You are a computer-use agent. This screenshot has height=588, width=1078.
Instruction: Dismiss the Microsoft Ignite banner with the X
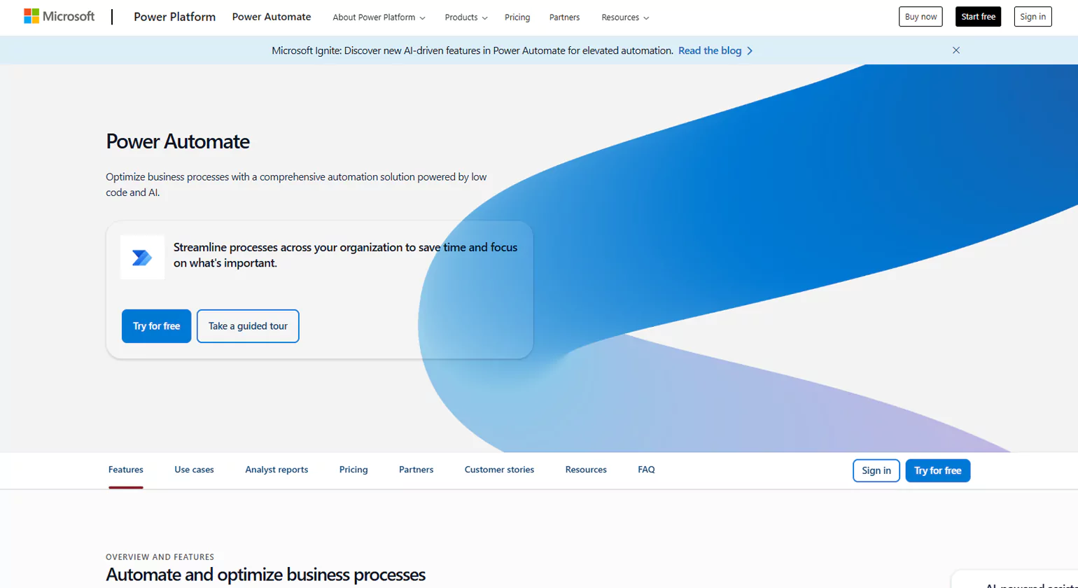click(955, 50)
